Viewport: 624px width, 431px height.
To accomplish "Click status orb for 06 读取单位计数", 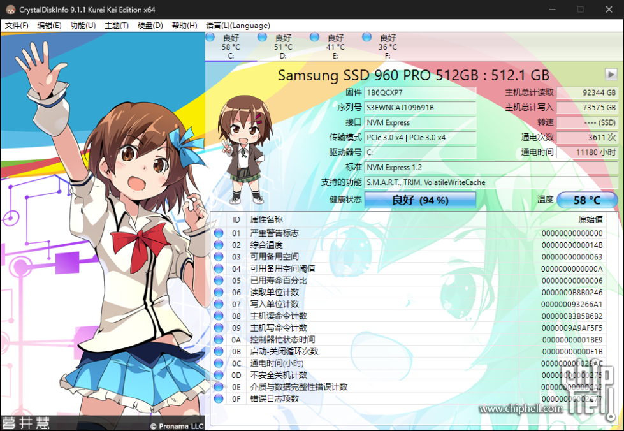I will [x=219, y=292].
